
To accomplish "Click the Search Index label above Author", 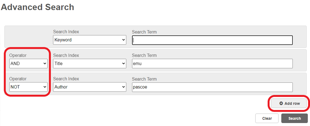I will tap(66, 79).
